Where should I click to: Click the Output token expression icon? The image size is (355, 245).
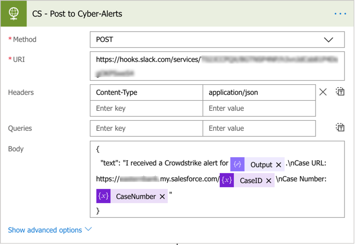point(237,164)
